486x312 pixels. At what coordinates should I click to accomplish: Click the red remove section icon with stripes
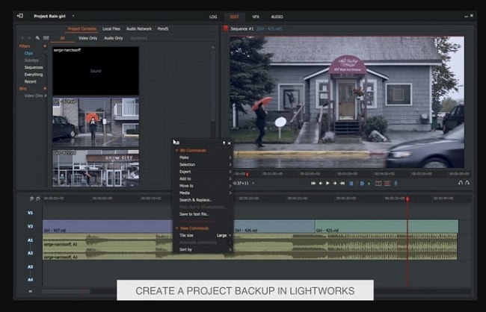click(x=387, y=184)
